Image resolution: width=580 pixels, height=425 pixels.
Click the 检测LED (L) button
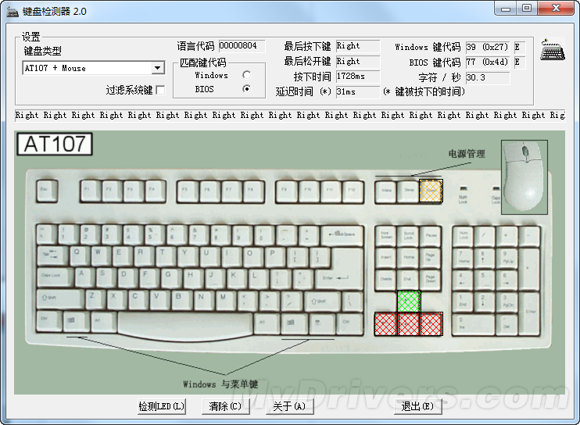[162, 406]
